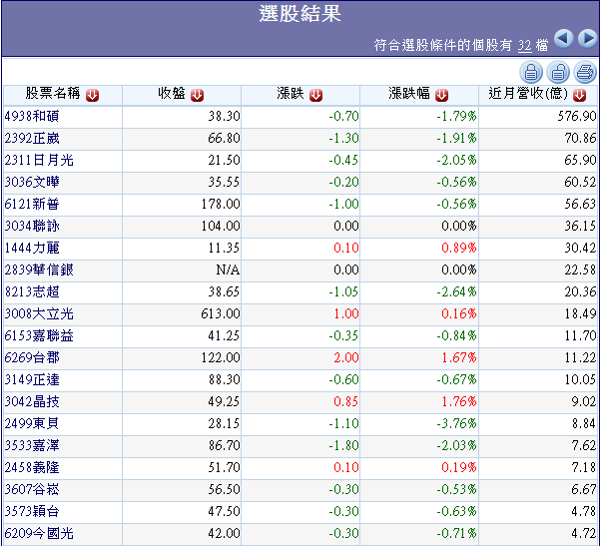Select revenue value 70.86 for 正崴
This screenshot has height=546, width=601.
pos(580,138)
